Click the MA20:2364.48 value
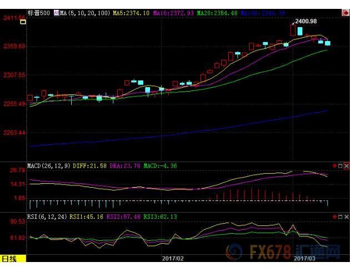 pos(217,13)
